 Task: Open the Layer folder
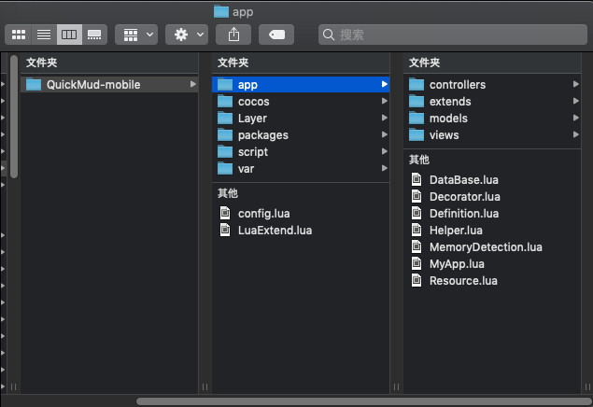tap(252, 119)
